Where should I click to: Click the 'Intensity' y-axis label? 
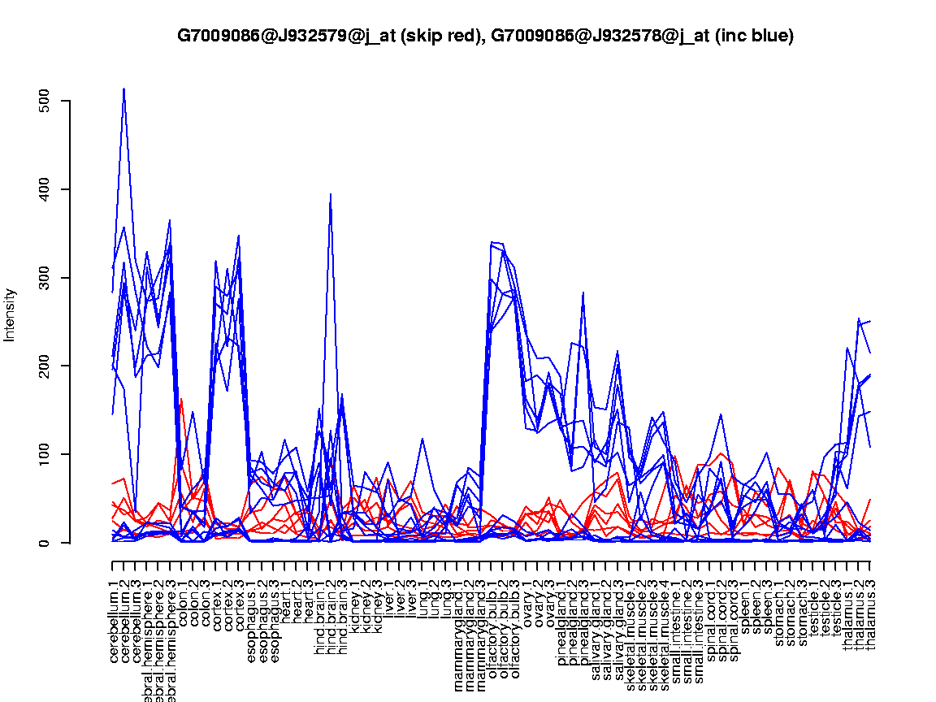coord(11,314)
